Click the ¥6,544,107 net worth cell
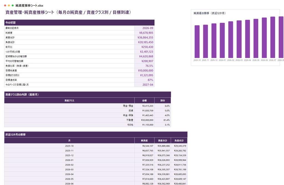Image resolution: width=284 pixels, height=185 pixels. pyautogui.click(x=144, y=146)
